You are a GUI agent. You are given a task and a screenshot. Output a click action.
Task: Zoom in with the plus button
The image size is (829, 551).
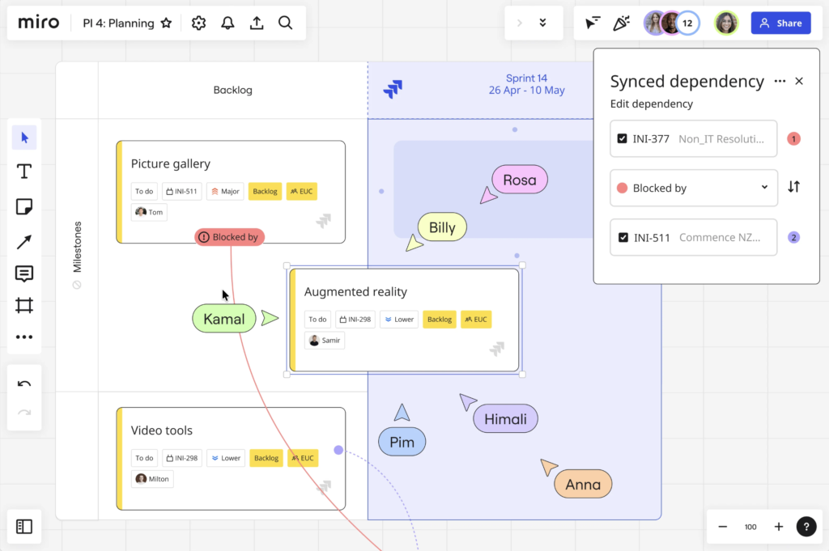(x=779, y=527)
